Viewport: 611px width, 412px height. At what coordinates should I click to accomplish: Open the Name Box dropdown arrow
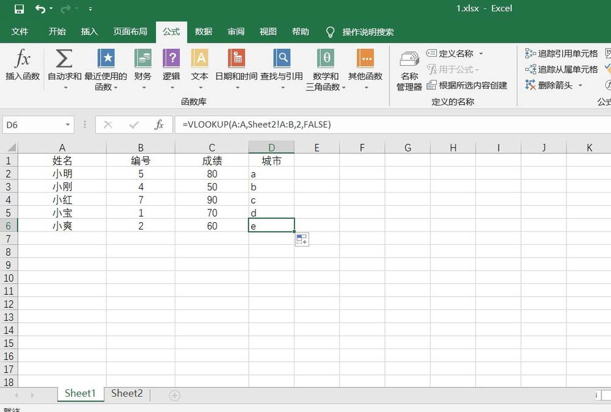tap(68, 125)
